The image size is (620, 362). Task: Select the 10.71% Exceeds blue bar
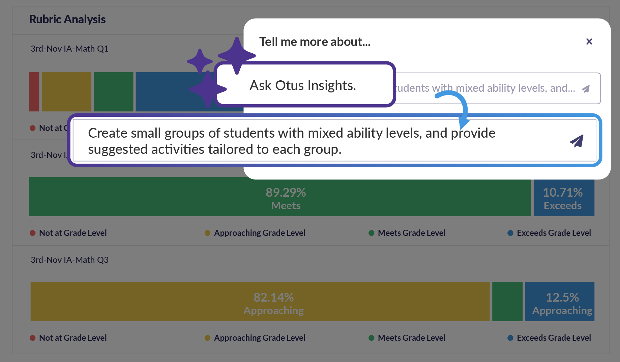point(564,198)
